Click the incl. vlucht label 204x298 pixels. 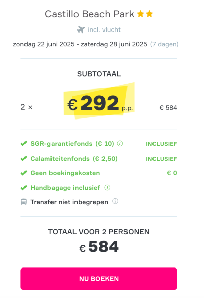(x=104, y=29)
